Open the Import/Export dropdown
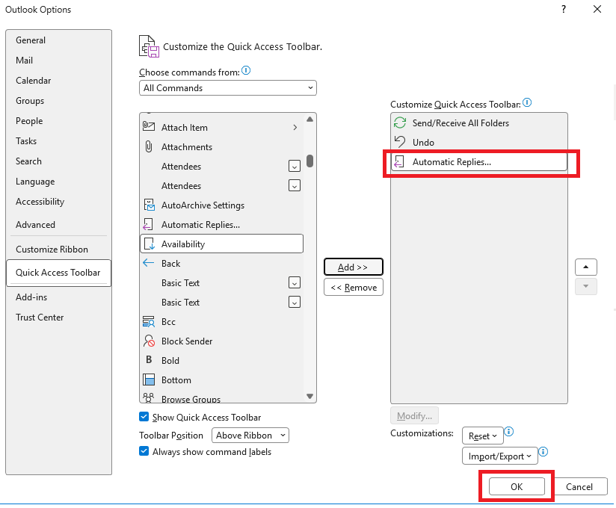 point(499,456)
